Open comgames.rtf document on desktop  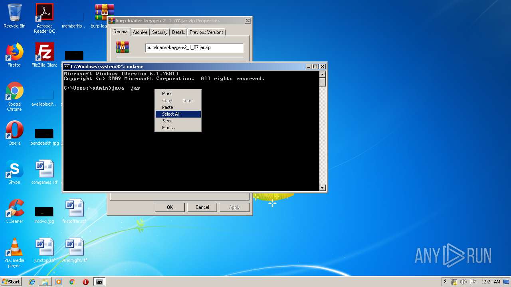(44, 172)
